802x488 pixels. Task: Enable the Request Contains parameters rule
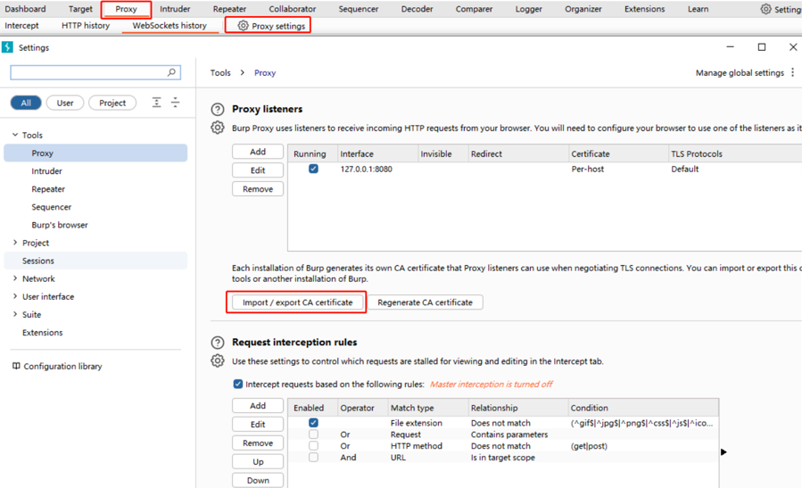tap(313, 434)
